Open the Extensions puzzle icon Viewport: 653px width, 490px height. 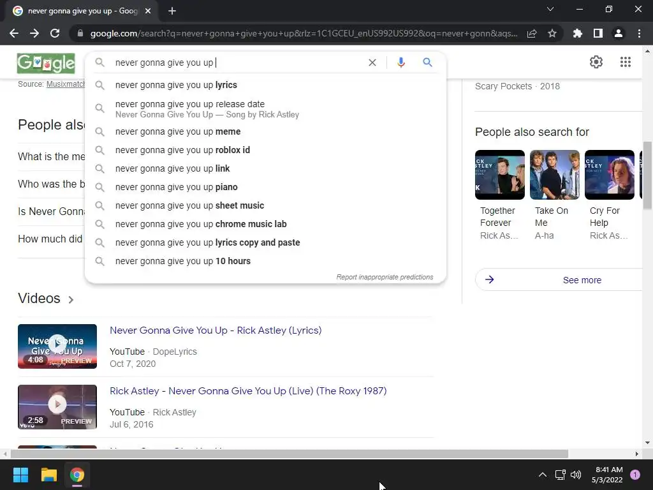[577, 33]
